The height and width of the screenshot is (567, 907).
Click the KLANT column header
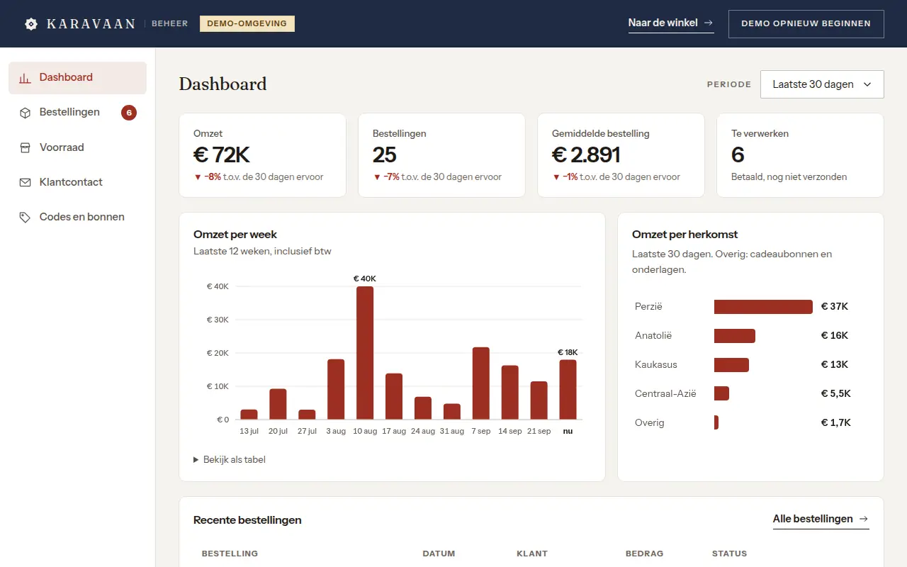(532, 554)
